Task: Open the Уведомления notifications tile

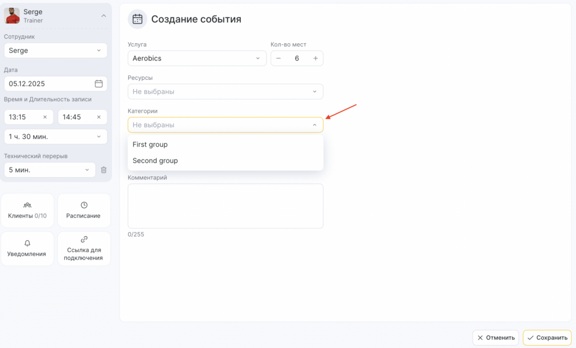Action: tap(28, 248)
